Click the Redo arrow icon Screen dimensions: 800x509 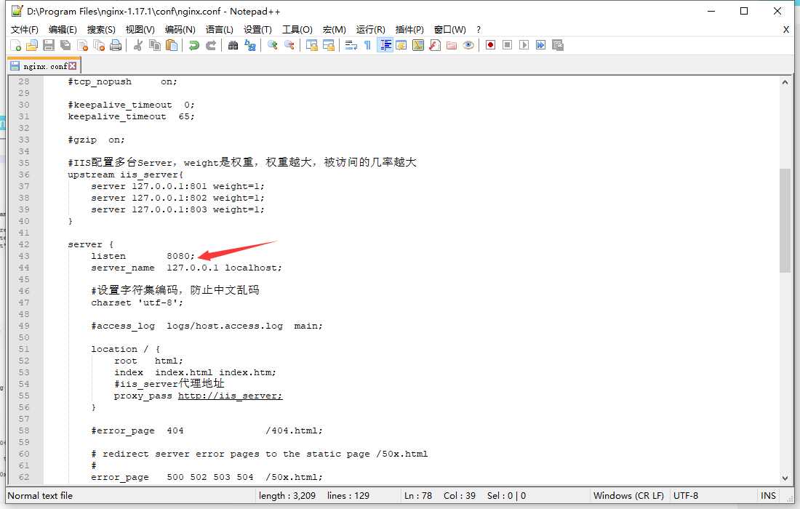coord(211,45)
